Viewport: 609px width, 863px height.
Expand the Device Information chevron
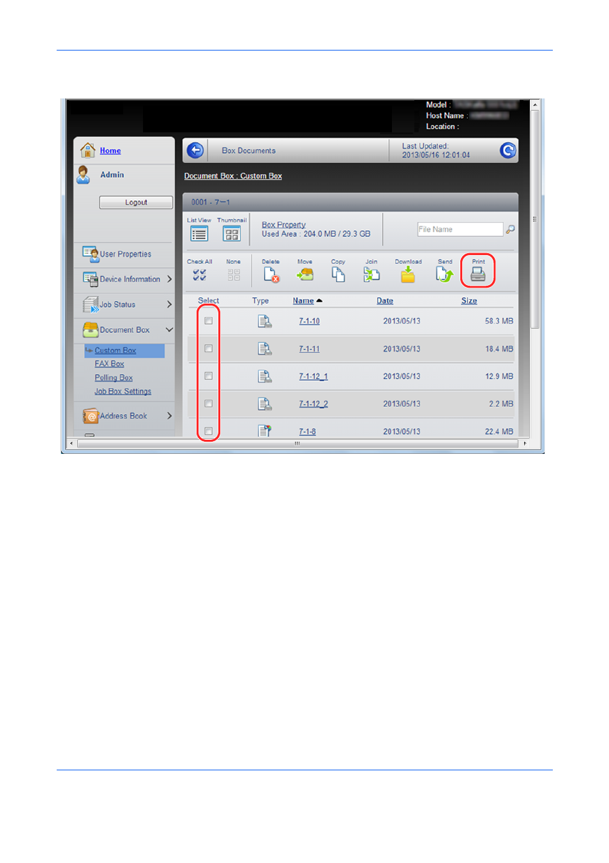tap(169, 279)
